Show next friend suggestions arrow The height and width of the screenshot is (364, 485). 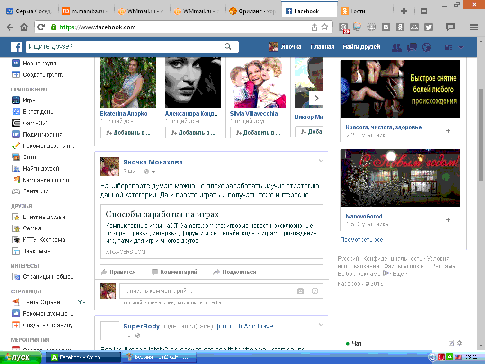click(x=316, y=98)
